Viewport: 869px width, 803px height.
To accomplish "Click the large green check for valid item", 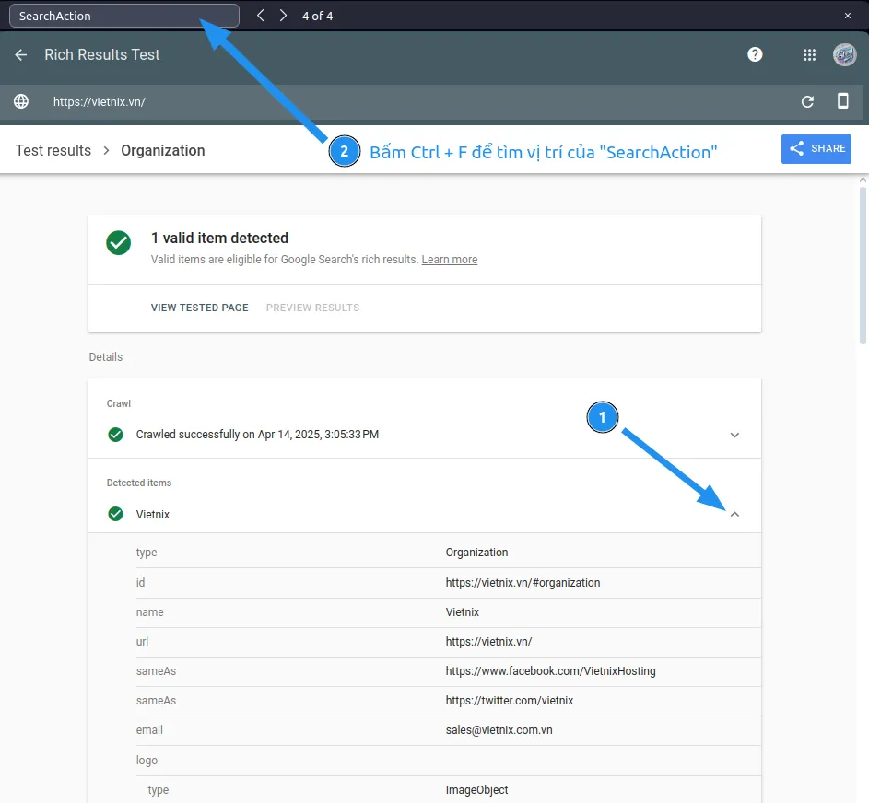I will click(119, 242).
